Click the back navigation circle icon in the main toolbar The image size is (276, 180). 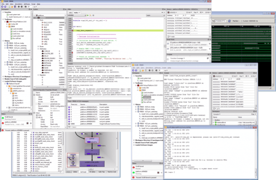pyautogui.click(x=2, y=7)
